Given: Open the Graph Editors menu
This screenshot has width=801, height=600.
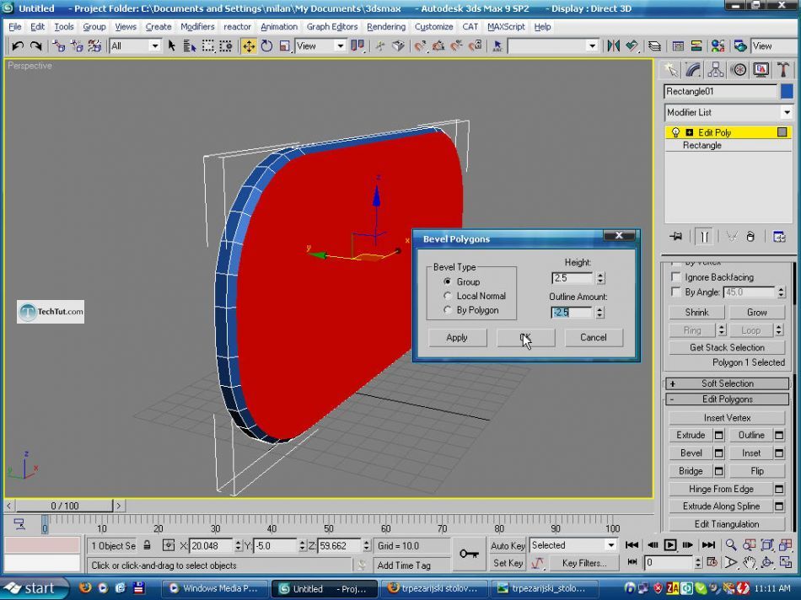Looking at the screenshot, I should [x=332, y=27].
